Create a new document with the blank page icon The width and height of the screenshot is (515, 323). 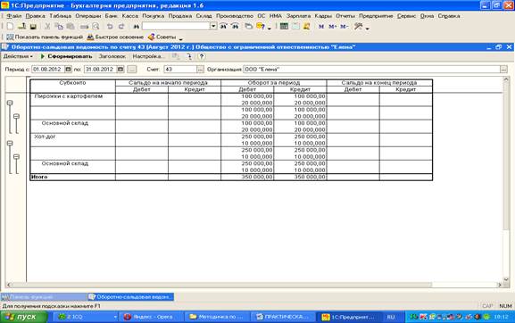[10, 27]
